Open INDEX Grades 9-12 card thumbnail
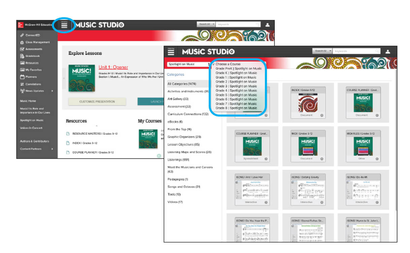The image size is (410, 253). coord(308,103)
